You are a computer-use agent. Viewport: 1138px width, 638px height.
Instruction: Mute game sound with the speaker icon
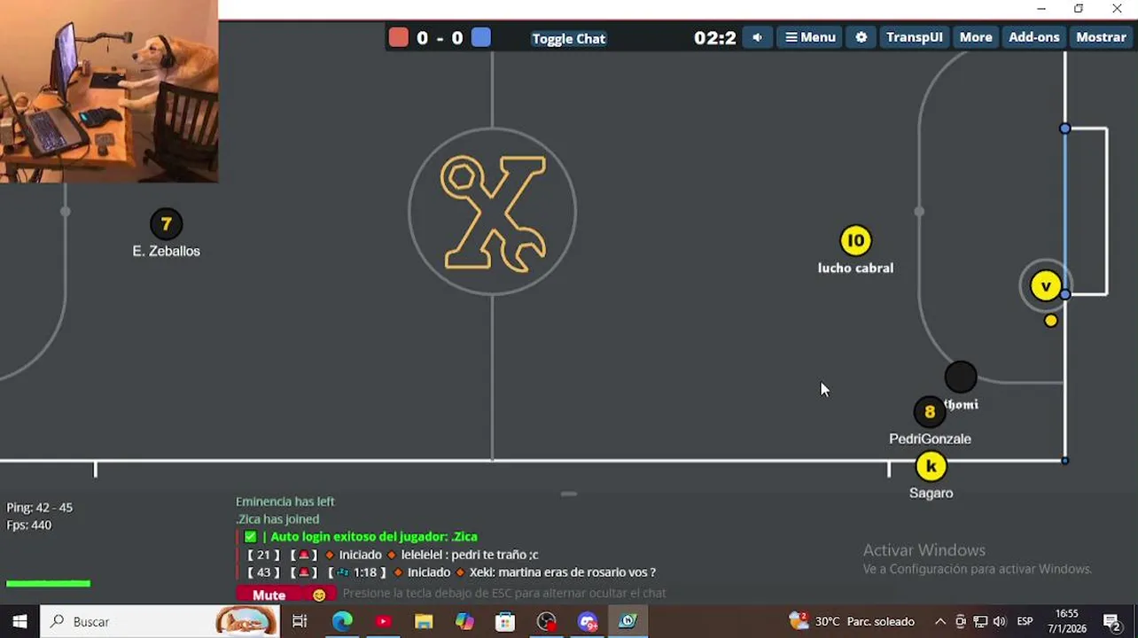pos(757,37)
